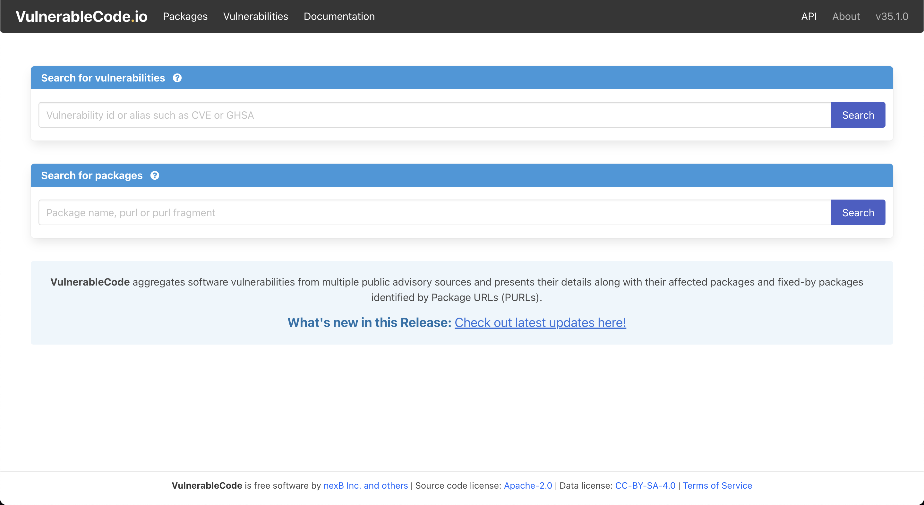Open the Terms of Service link
The height and width of the screenshot is (505, 924).
(x=717, y=485)
